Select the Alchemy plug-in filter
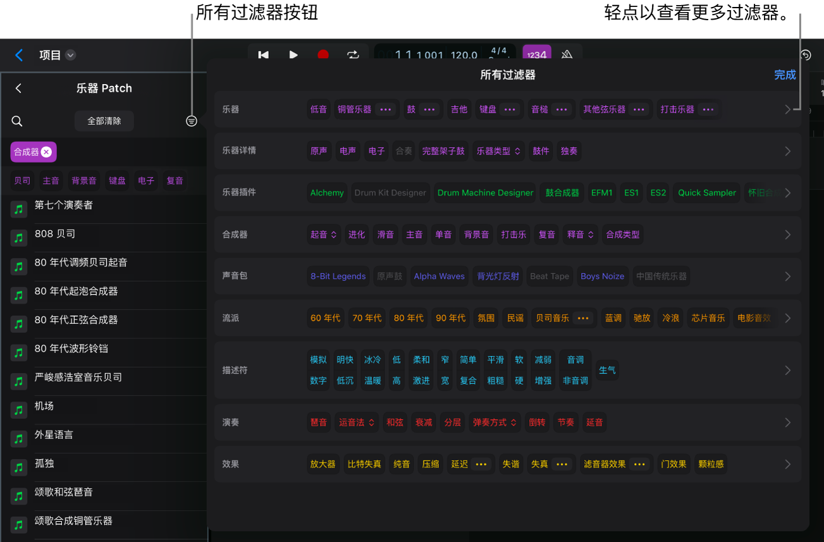 pos(327,193)
